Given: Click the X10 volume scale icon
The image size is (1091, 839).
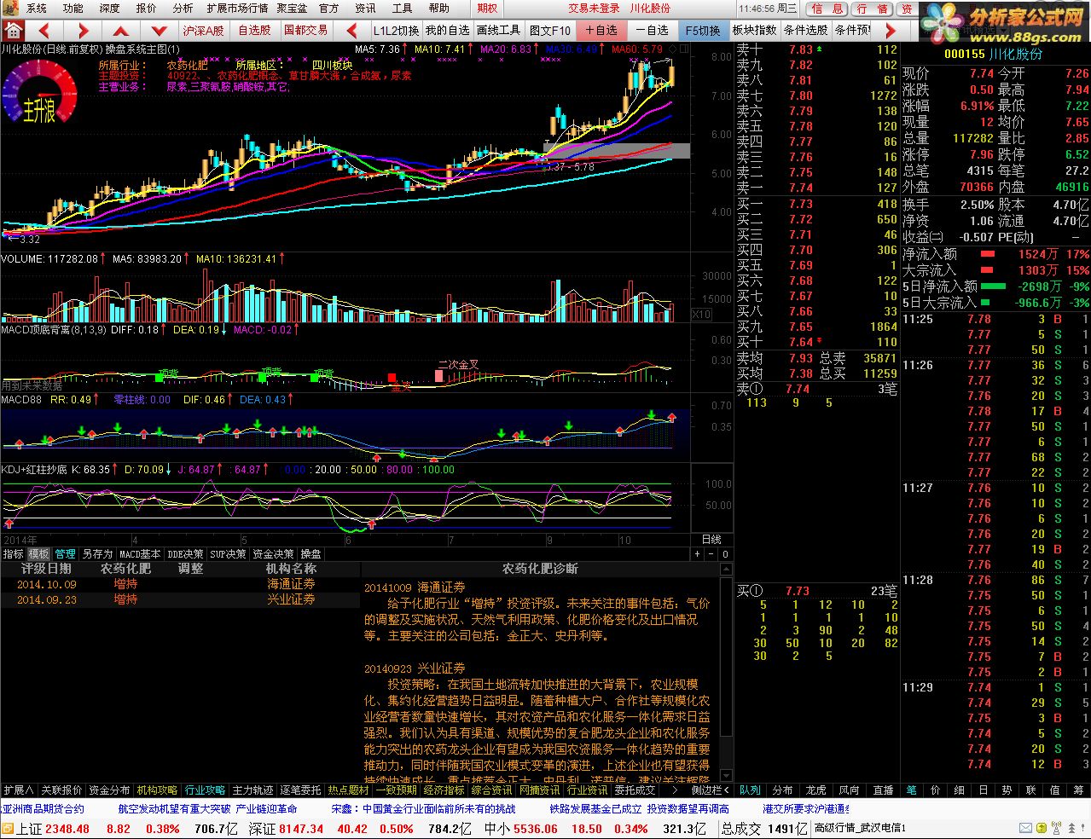Looking at the screenshot, I should click(x=701, y=315).
